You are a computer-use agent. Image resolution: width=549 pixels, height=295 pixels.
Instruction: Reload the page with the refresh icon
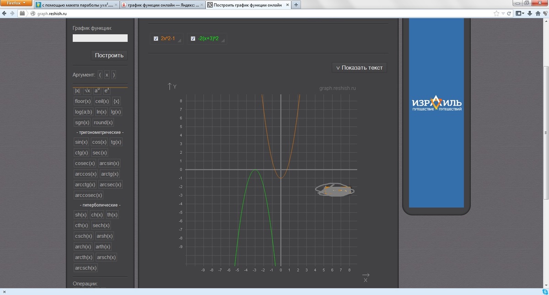[x=509, y=14]
